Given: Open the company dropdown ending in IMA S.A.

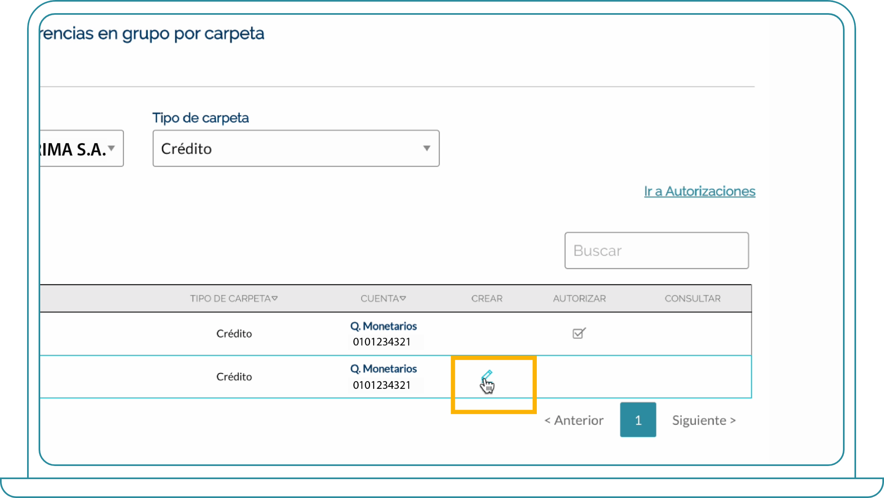Looking at the screenshot, I should coord(81,148).
